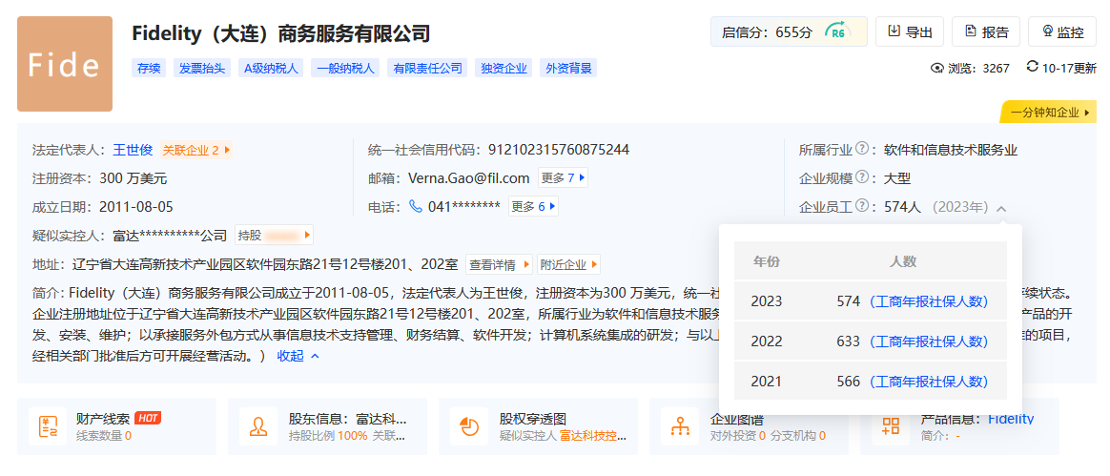Select the 一般纳税人 tag
This screenshot has width=1110, height=476.
coord(345,69)
